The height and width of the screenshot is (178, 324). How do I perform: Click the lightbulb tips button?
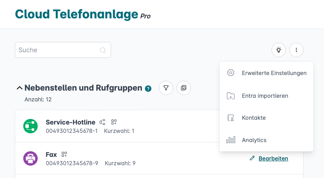click(x=278, y=50)
